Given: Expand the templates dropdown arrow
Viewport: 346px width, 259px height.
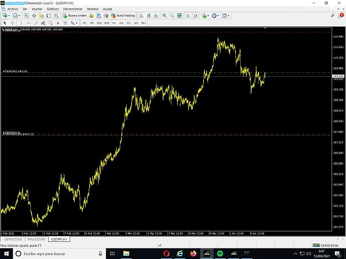Looking at the screenshot, I should pyautogui.click(x=229, y=15).
